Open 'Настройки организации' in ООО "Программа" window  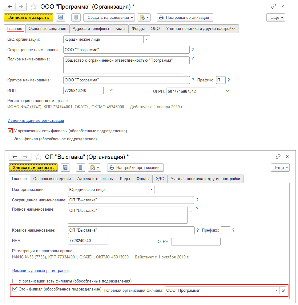click(x=185, y=18)
